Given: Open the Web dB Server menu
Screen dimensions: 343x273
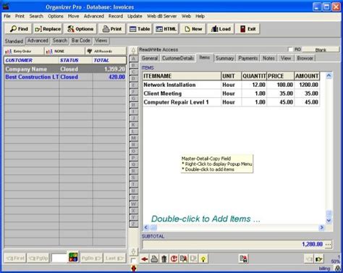Looking at the screenshot, I should tap(162, 16).
